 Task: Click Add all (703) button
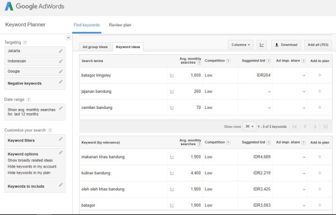(318, 45)
